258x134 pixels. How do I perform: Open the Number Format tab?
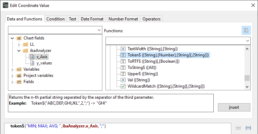pyautogui.click(x=123, y=19)
